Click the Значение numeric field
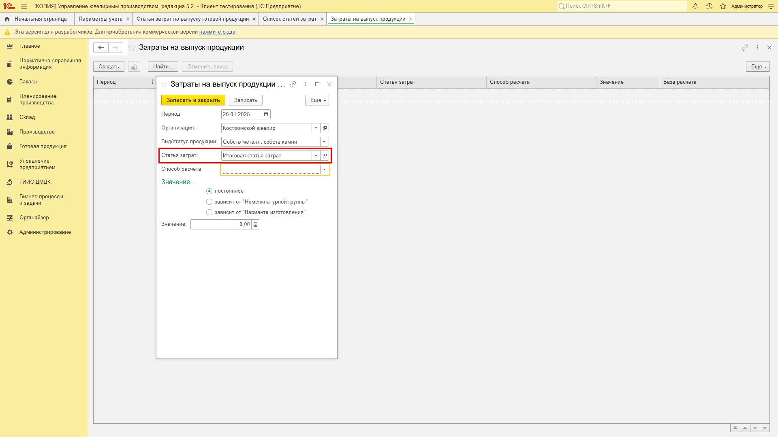The width and height of the screenshot is (778, 437). click(221, 225)
